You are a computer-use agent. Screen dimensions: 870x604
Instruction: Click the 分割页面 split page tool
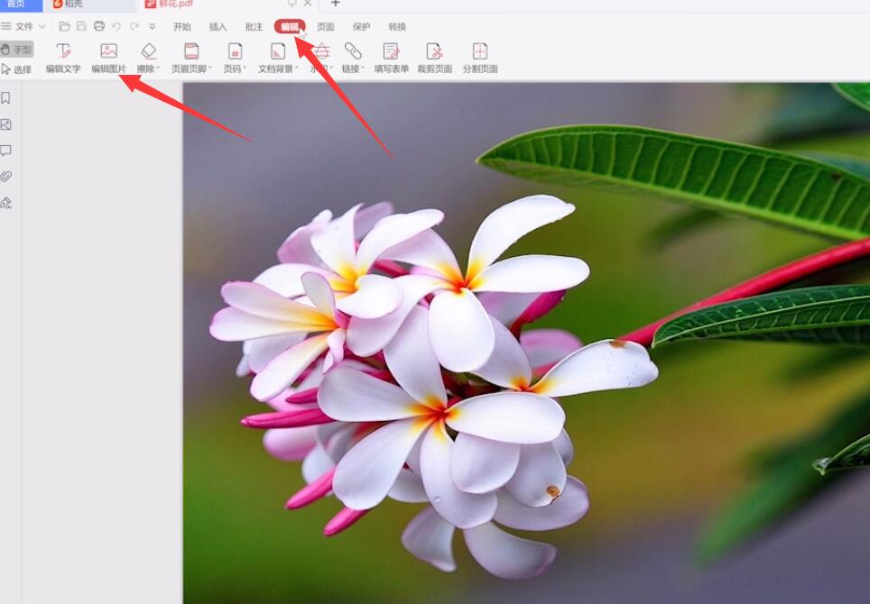point(480,59)
